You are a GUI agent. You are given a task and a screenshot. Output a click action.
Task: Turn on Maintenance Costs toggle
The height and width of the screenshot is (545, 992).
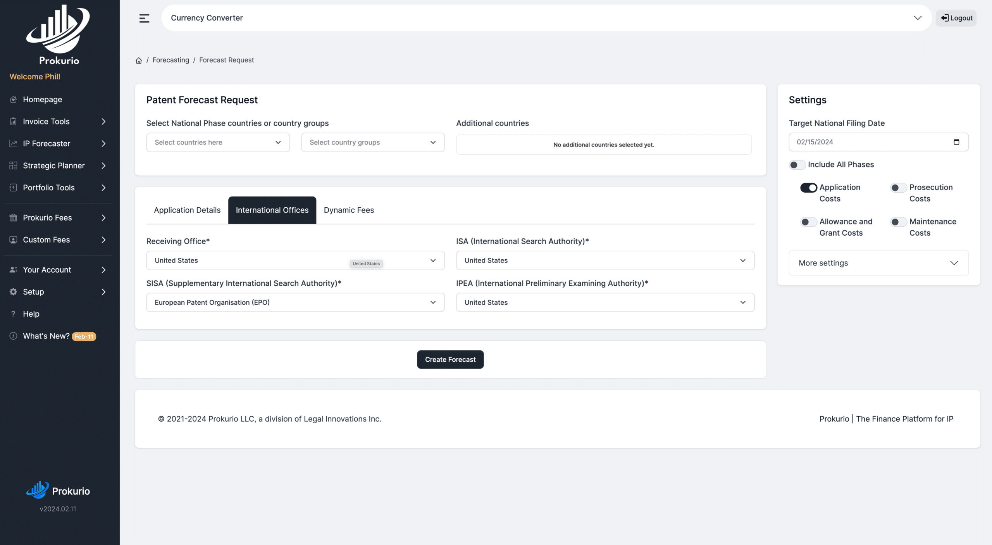point(899,222)
